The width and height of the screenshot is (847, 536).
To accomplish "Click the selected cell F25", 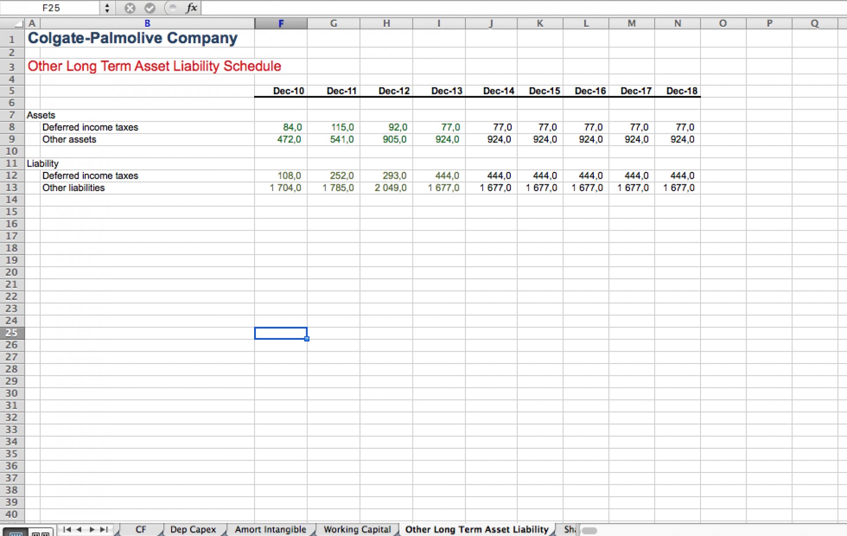I will (x=281, y=333).
